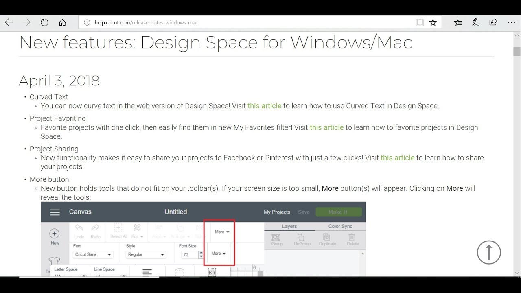The height and width of the screenshot is (293, 521).
Task: Click the 'More button' bullet text
Action: point(49,179)
